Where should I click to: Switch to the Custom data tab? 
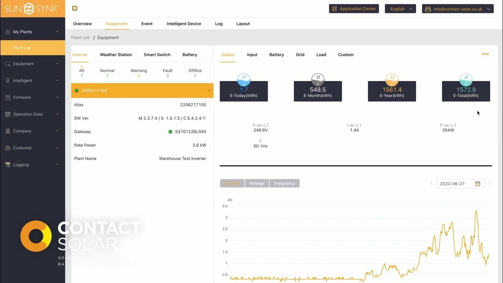[x=346, y=55]
